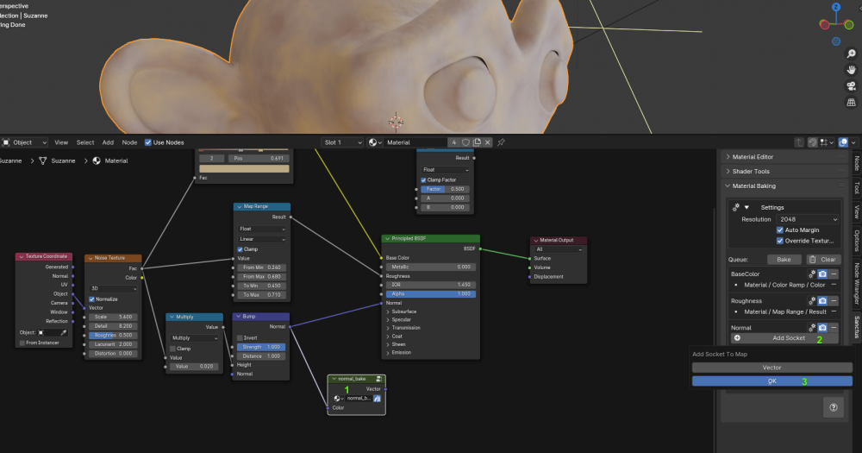The width and height of the screenshot is (862, 453).
Task: Toggle Override Texture checkbox
Action: coord(779,241)
